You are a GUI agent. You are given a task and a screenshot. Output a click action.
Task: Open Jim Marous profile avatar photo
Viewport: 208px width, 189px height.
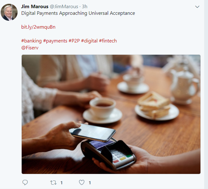[x=9, y=12]
